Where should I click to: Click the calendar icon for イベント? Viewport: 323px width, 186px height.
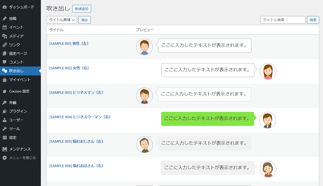tap(5, 27)
